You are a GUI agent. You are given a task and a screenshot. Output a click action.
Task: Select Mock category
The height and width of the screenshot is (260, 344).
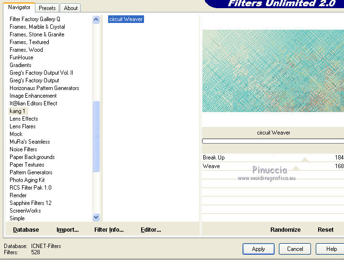pyautogui.click(x=16, y=134)
